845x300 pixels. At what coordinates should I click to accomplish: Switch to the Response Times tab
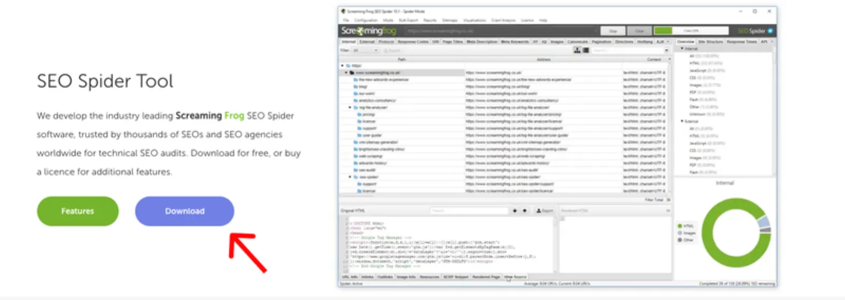742,42
